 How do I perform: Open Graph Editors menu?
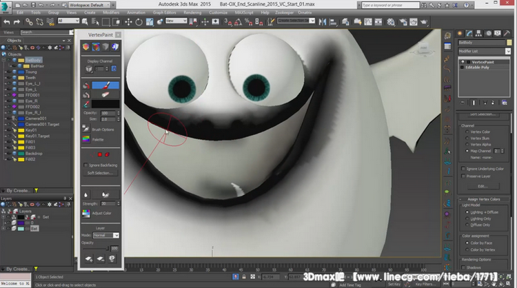[164, 12]
